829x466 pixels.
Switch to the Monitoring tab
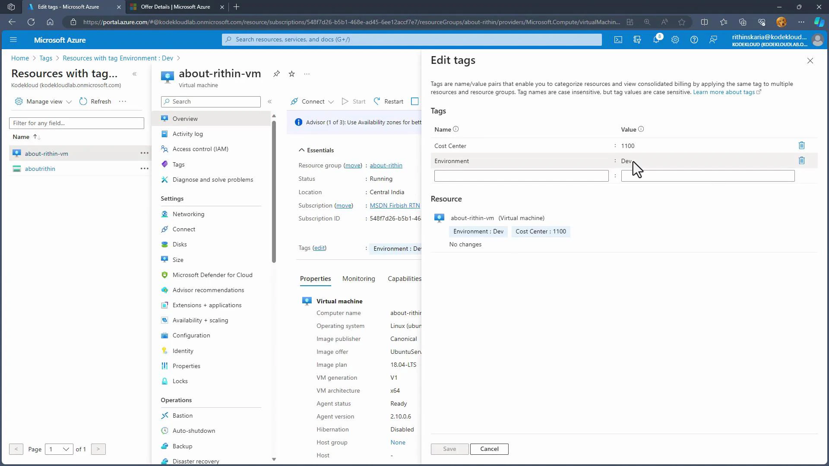pos(358,278)
